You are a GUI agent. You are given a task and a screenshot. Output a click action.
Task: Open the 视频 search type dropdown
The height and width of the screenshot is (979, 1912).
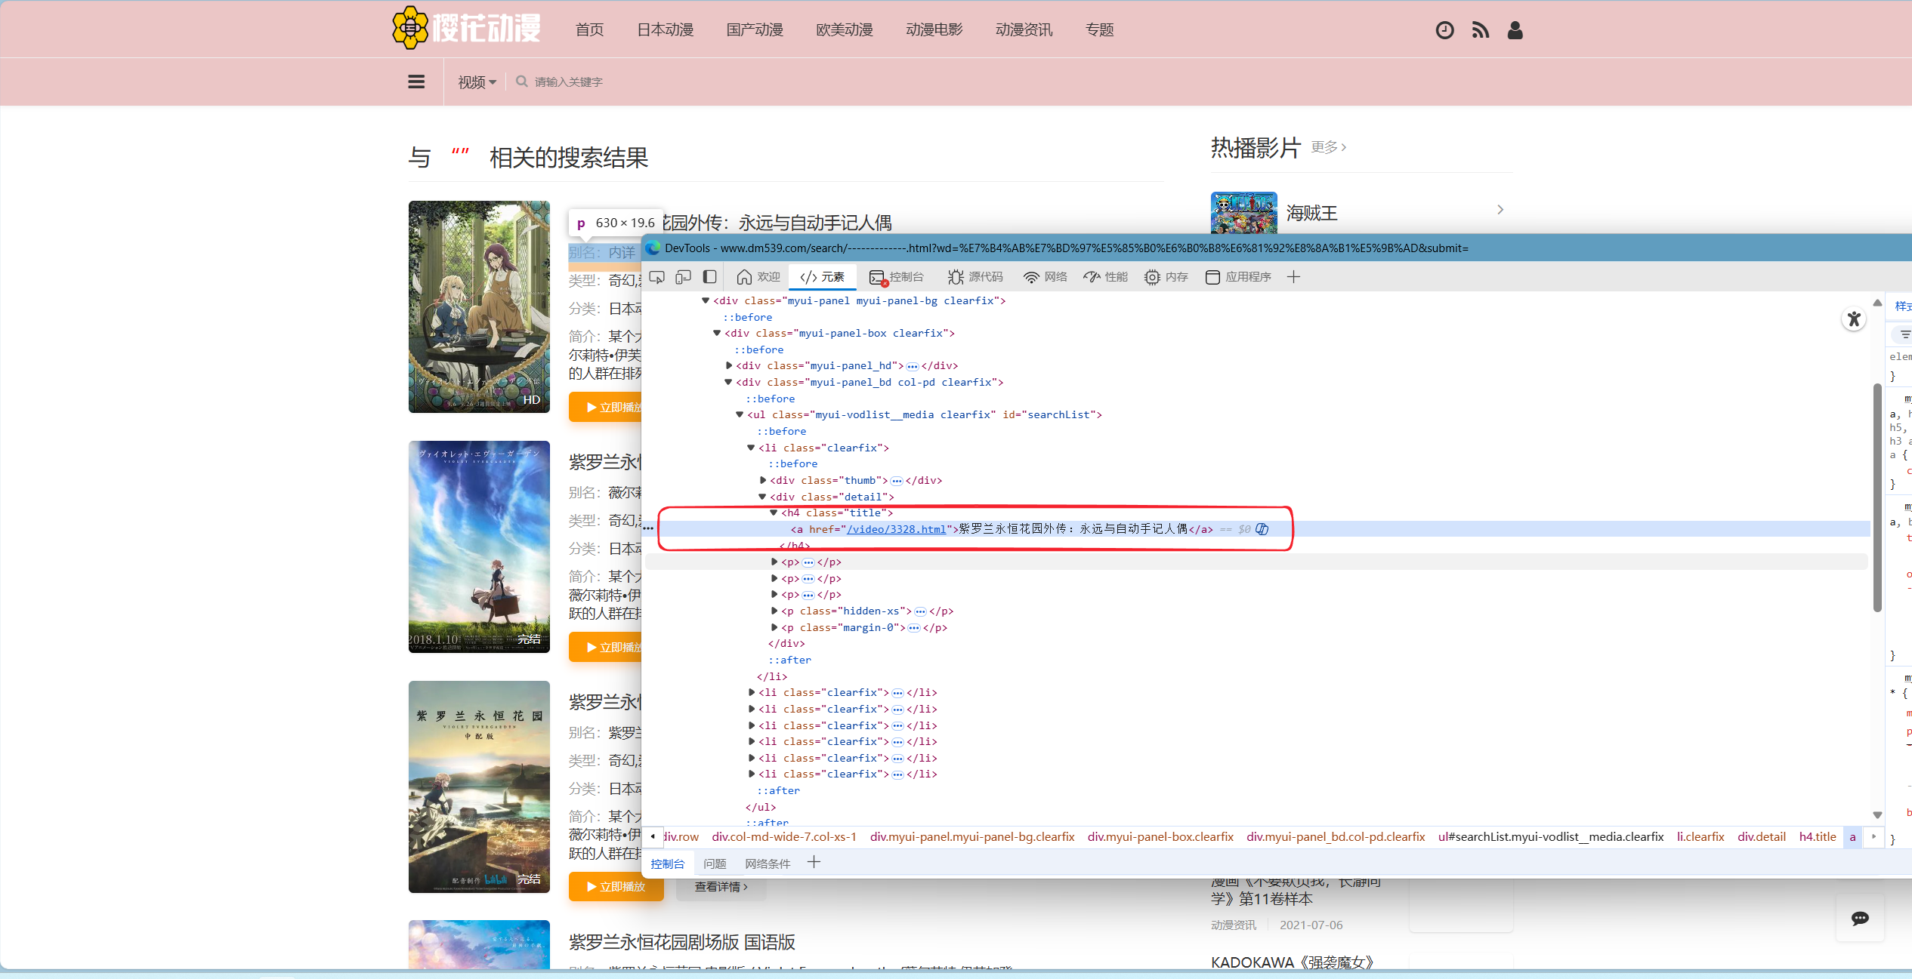(x=477, y=82)
